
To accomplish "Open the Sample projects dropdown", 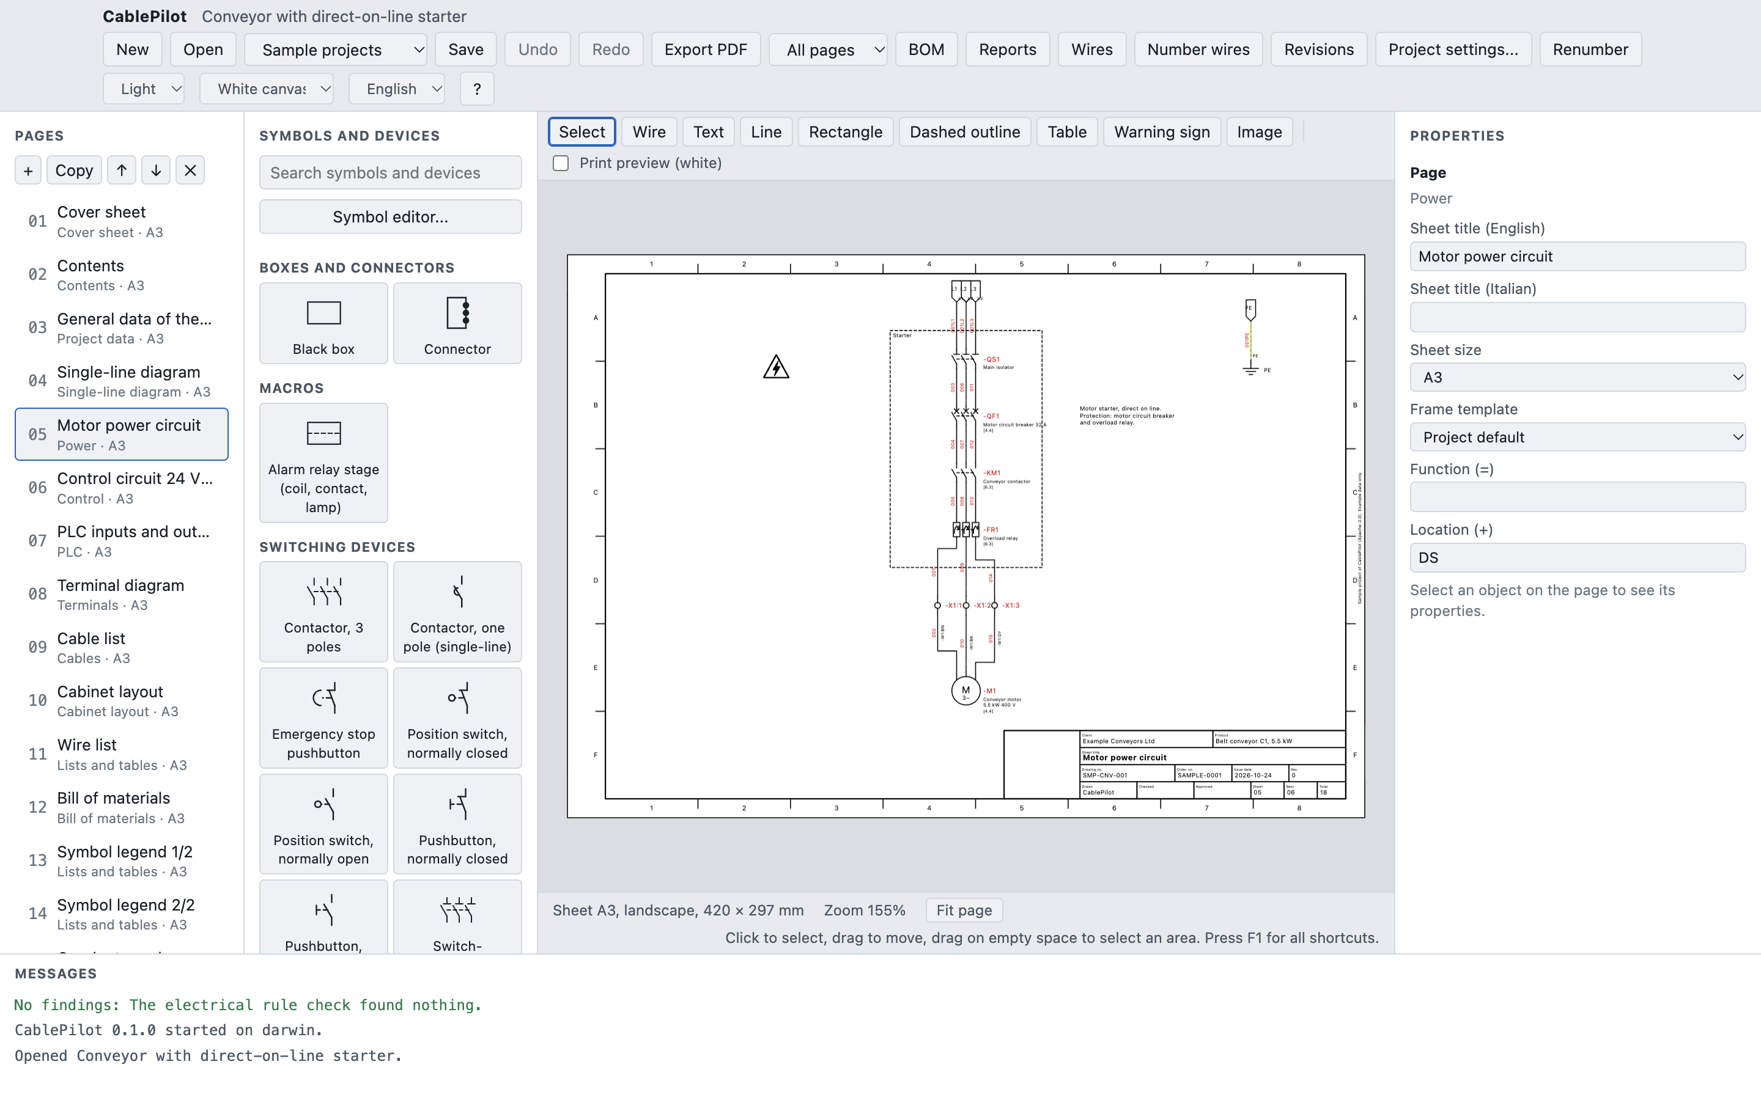I will tap(336, 50).
